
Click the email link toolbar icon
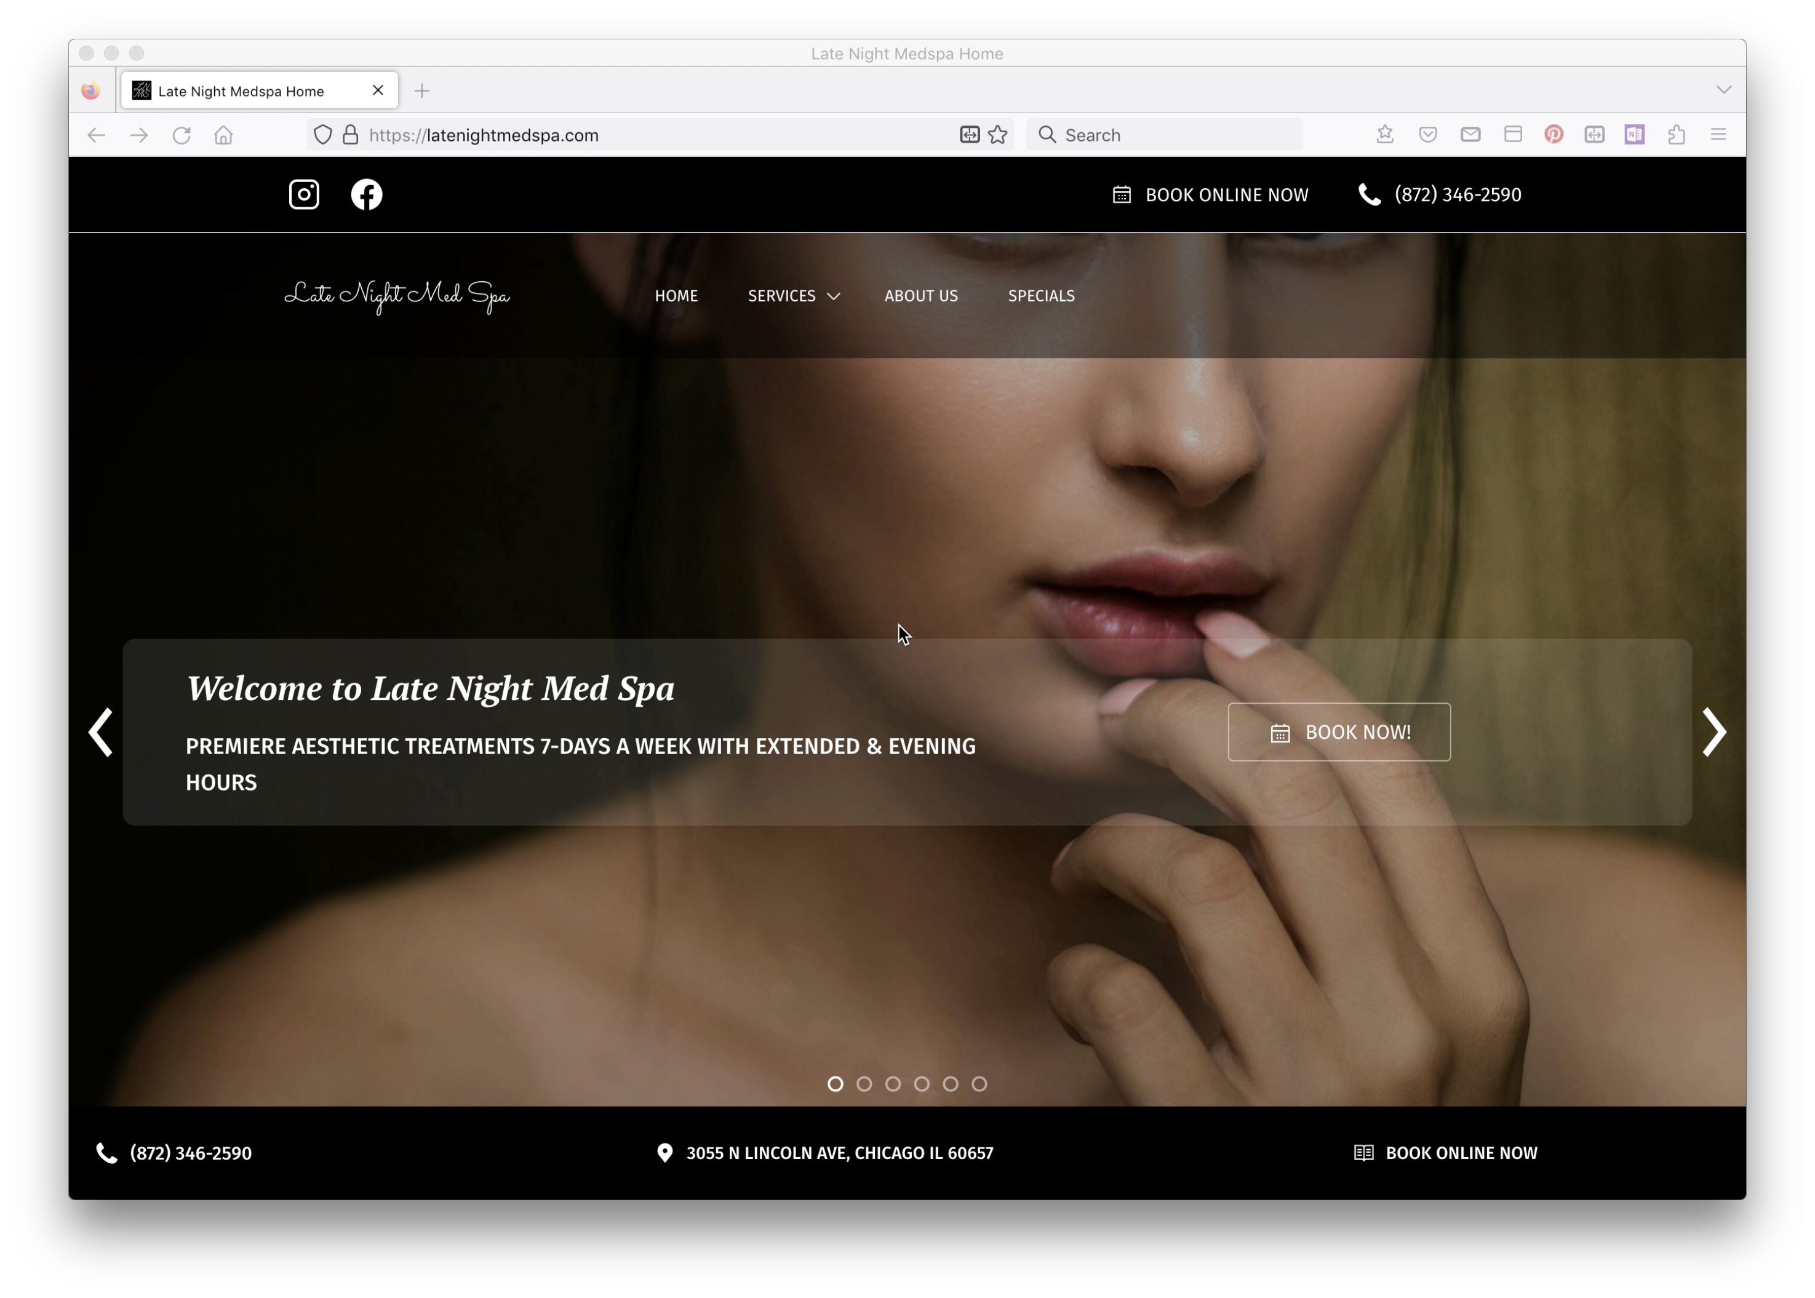coord(1470,134)
